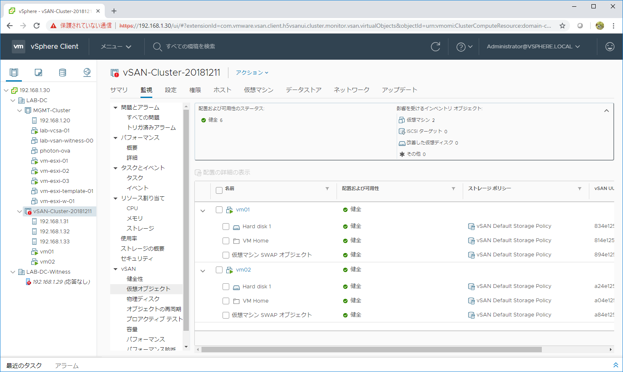
Task: Collapse the vm02 row in objects table
Action: (x=203, y=271)
